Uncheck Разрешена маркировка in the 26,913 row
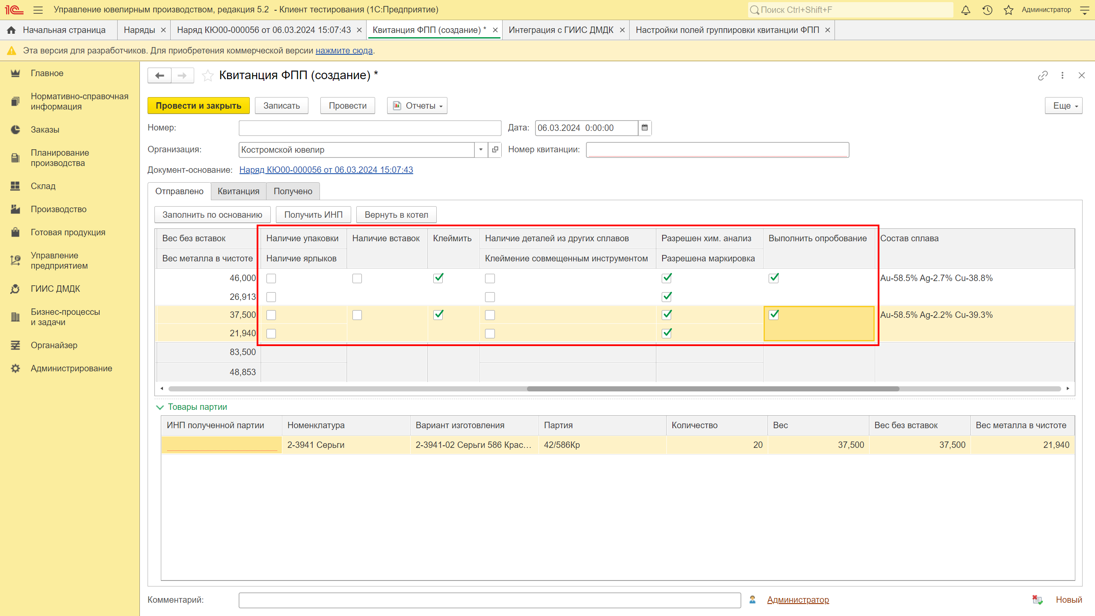 pos(667,296)
